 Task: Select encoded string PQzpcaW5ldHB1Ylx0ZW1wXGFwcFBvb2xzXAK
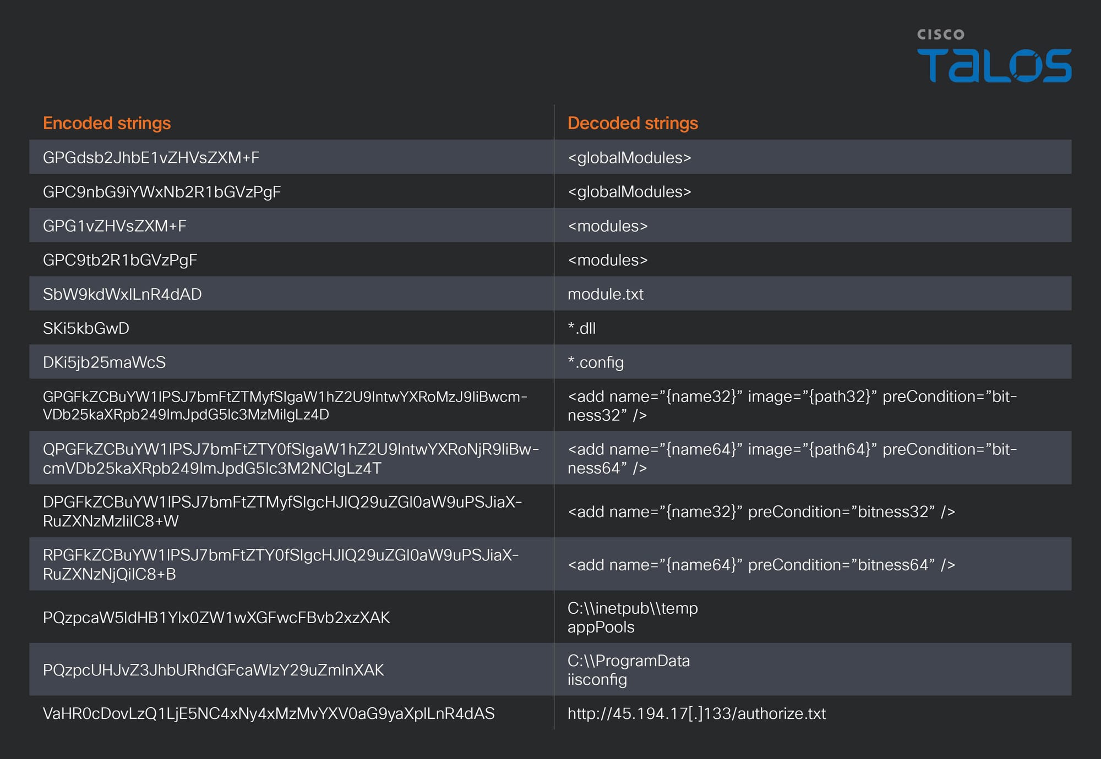216,618
